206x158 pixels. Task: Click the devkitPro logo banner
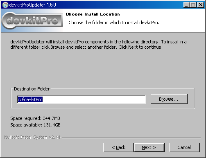(x=32, y=20)
